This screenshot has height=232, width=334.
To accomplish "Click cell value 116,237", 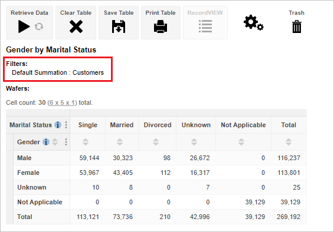I will pyautogui.click(x=289, y=158).
